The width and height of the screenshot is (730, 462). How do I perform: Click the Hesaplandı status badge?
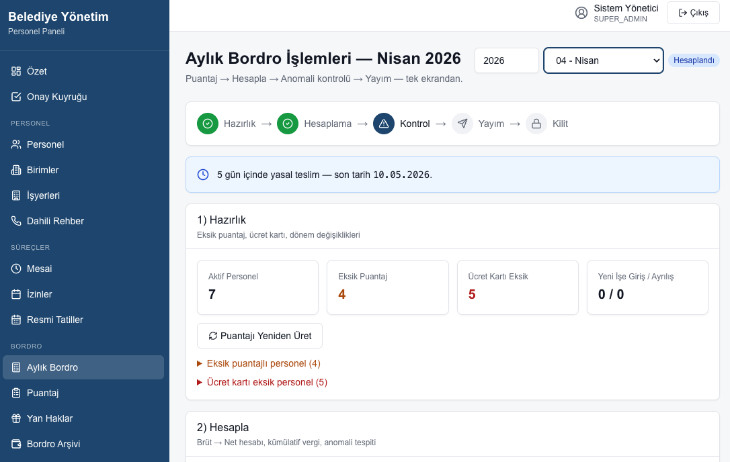tap(694, 60)
